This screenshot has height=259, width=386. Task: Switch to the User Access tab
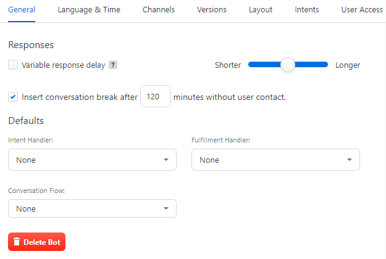tap(362, 10)
